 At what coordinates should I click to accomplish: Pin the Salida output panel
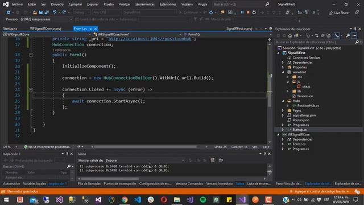tap(265, 154)
